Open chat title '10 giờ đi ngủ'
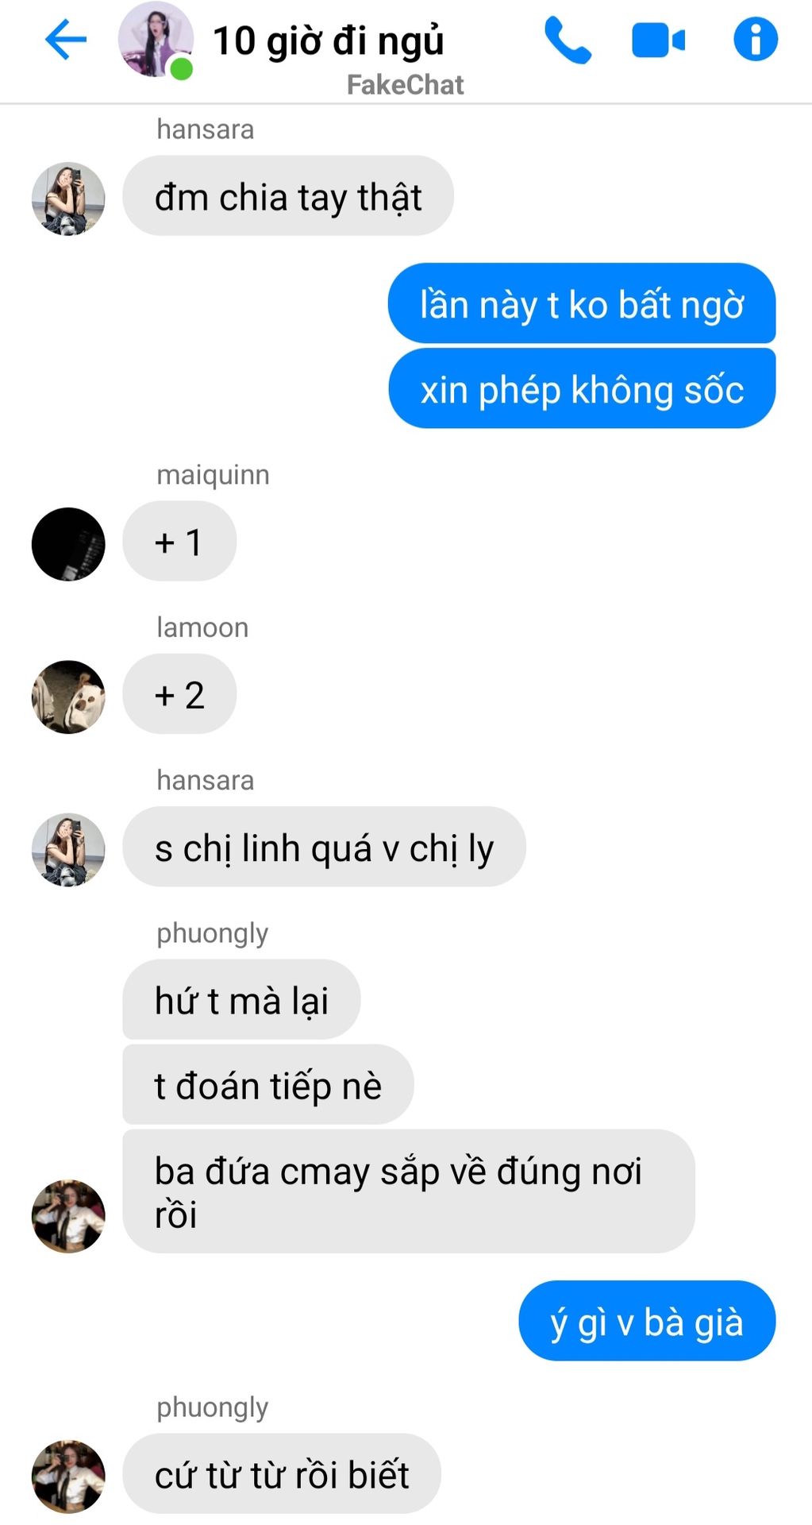Viewport: 812px width, 1525px height. (328, 41)
